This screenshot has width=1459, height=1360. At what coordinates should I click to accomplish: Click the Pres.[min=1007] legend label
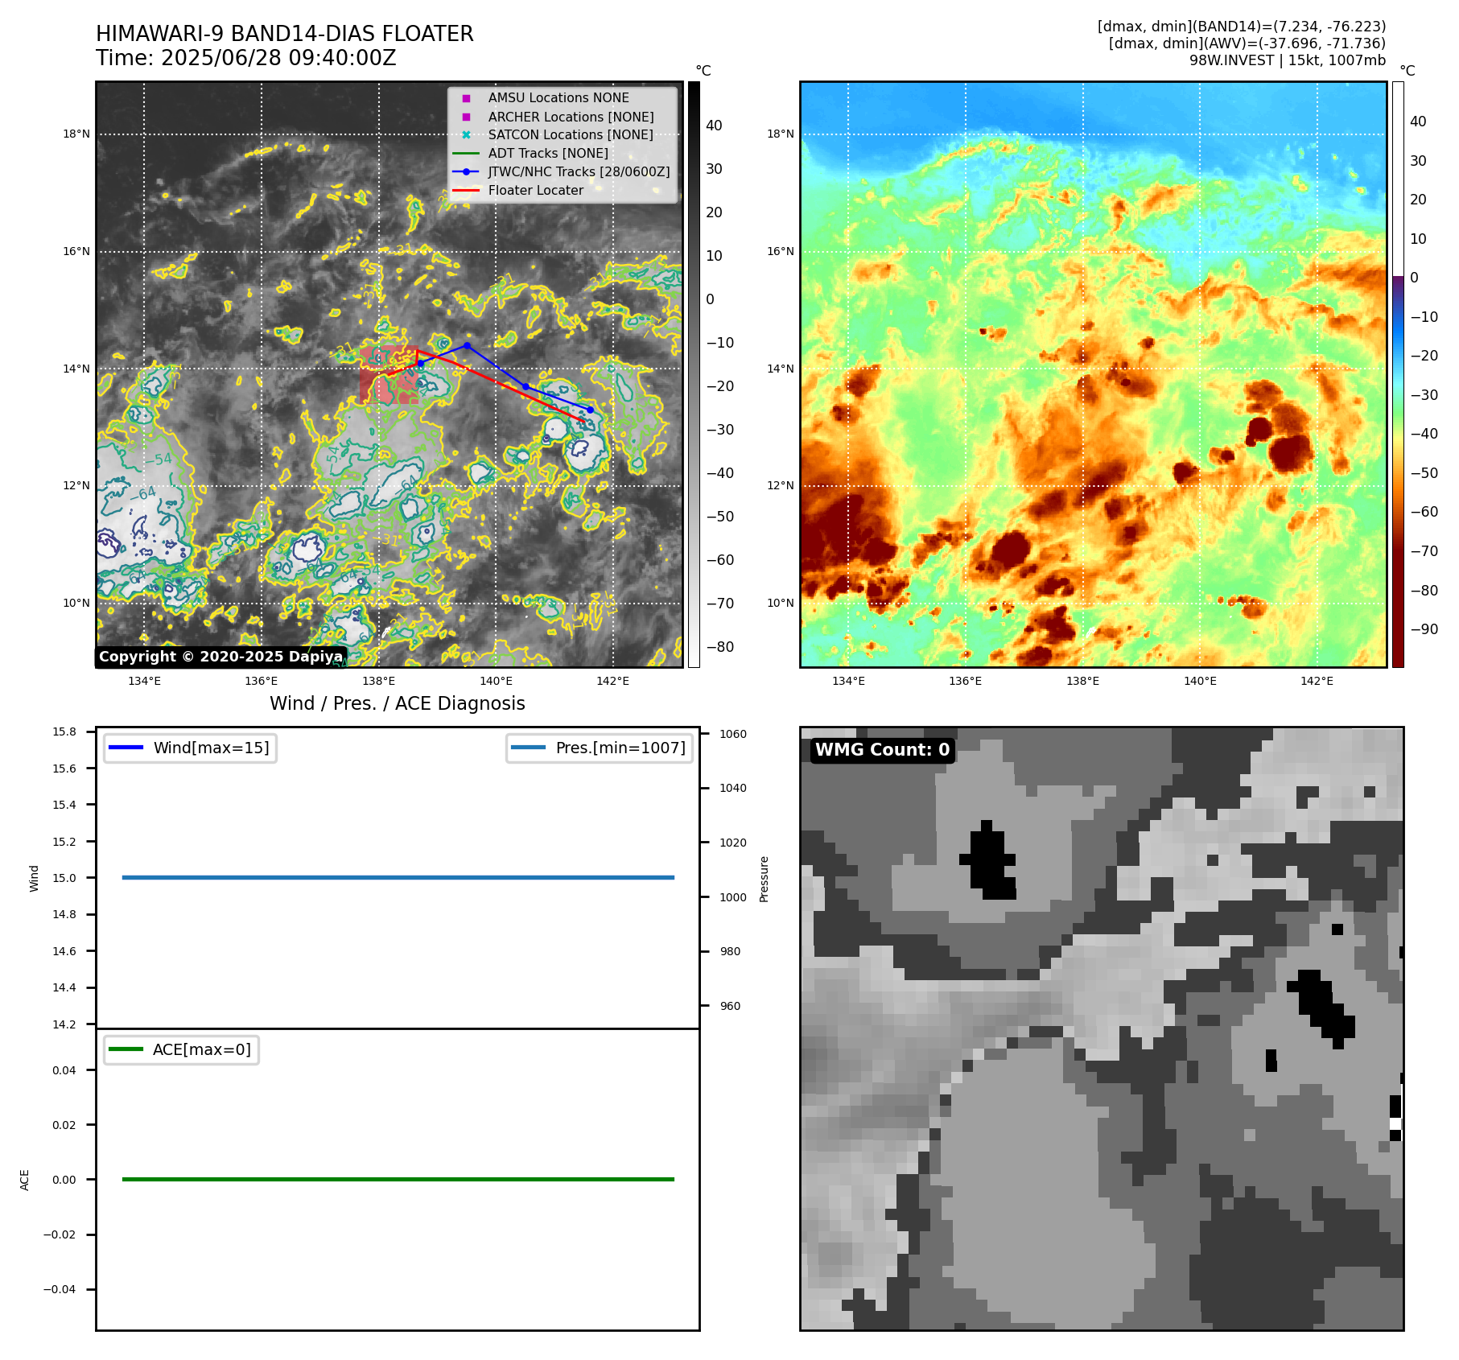point(620,748)
